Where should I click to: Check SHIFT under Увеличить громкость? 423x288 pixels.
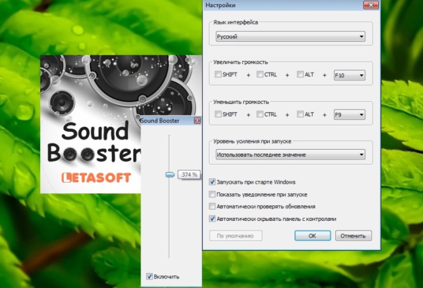coord(218,74)
